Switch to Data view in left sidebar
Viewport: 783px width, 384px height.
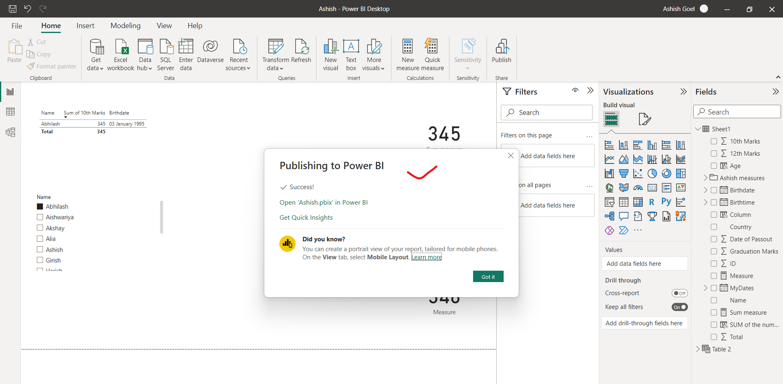(10, 111)
